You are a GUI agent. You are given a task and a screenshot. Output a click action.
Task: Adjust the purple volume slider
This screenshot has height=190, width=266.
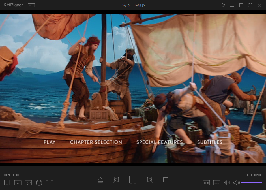(x=252, y=183)
